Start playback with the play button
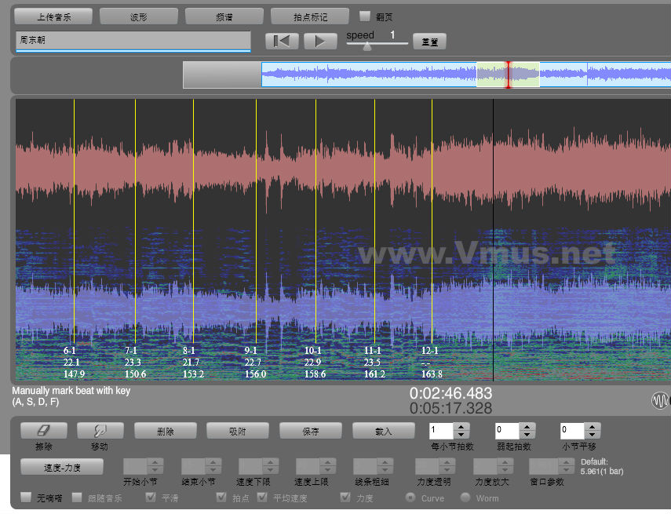 (x=320, y=42)
